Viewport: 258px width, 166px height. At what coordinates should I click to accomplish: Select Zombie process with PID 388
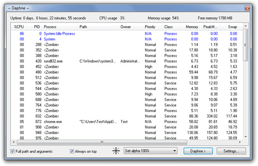[x=127, y=56]
